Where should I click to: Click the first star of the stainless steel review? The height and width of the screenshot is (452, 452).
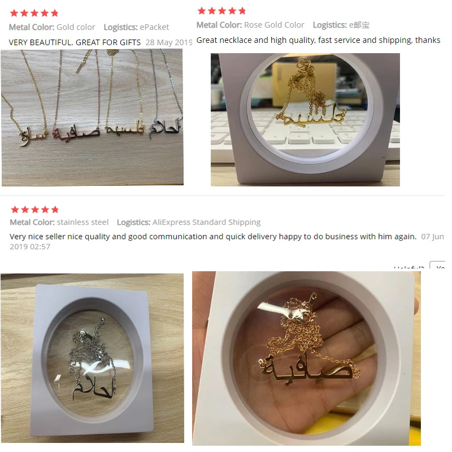coord(15,210)
